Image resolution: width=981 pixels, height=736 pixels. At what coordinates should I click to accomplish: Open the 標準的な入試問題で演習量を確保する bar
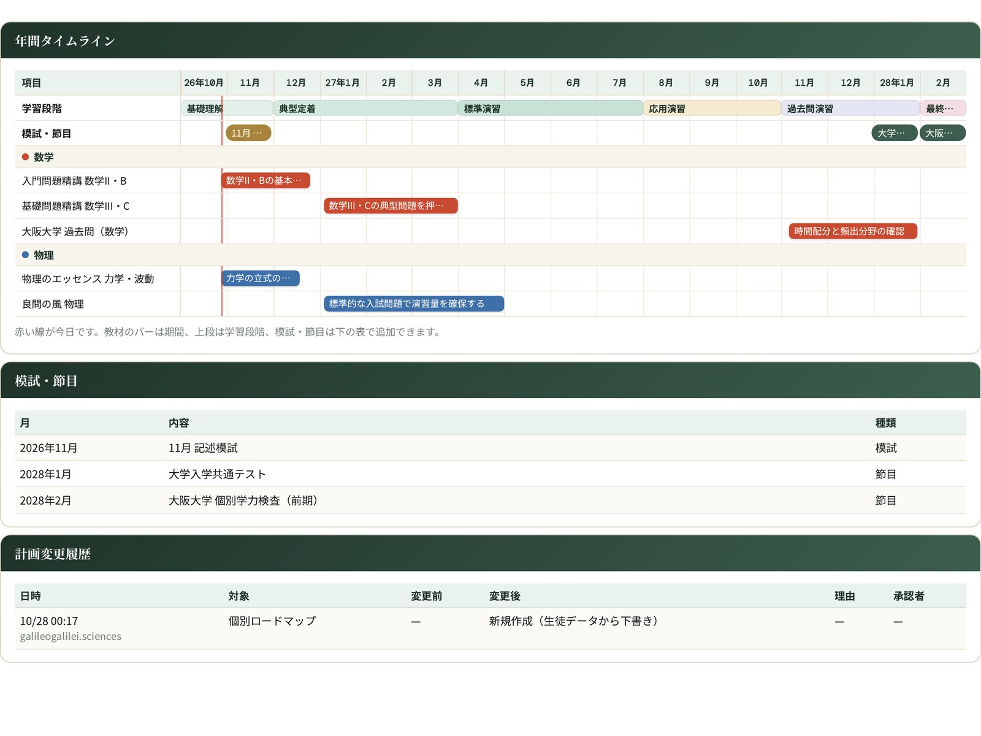tap(414, 304)
